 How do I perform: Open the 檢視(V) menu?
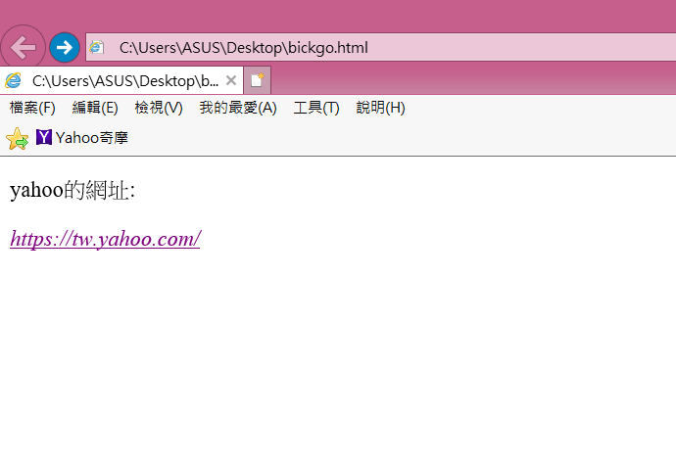(x=159, y=108)
